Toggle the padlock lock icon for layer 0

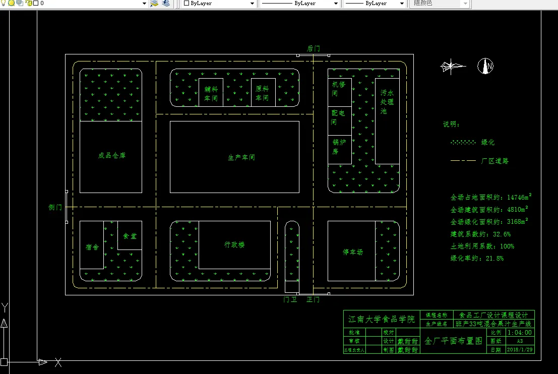29,3
